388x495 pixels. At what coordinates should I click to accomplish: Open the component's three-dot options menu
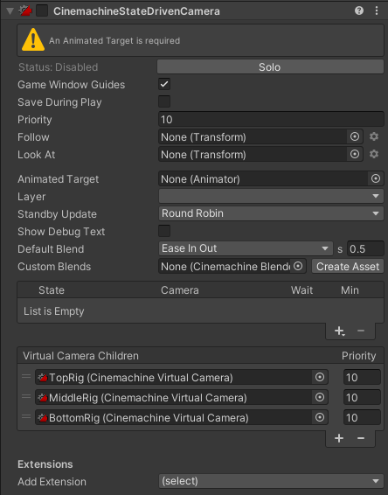click(377, 10)
